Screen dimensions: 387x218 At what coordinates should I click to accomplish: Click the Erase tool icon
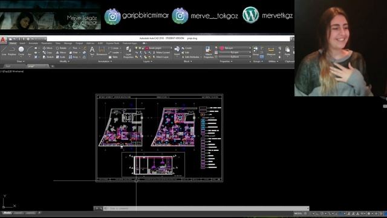85,48
